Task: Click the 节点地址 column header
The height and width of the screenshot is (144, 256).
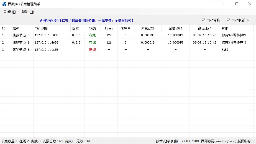Action: (x=41, y=28)
